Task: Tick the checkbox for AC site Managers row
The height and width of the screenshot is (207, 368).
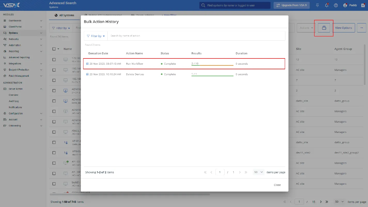Action: tap(54, 70)
